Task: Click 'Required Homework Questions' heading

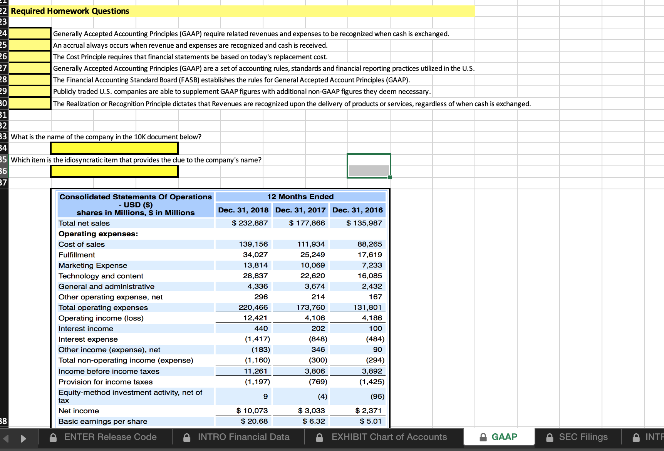Action: [x=70, y=11]
